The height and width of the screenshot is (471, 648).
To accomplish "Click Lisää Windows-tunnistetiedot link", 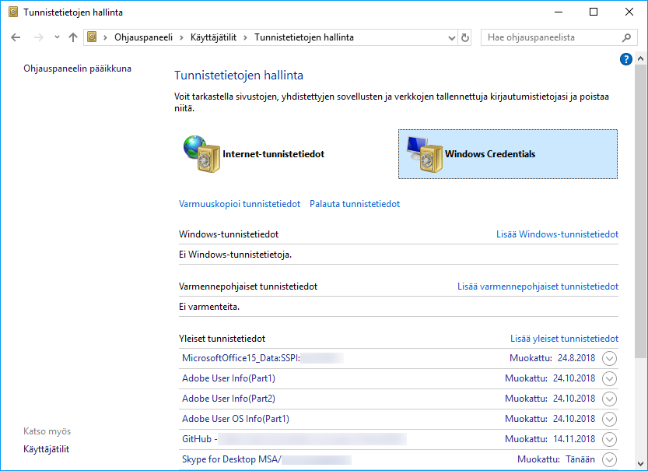I will (557, 234).
